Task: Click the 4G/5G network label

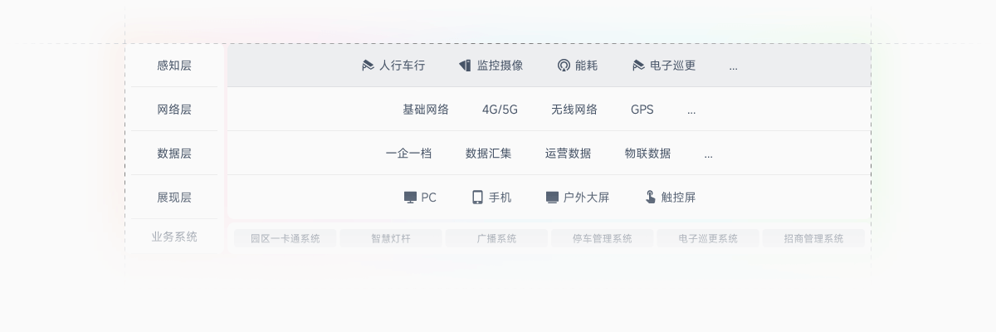Action: 500,110
